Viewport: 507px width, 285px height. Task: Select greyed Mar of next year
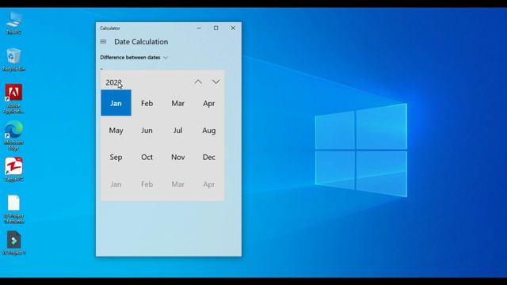click(x=177, y=184)
